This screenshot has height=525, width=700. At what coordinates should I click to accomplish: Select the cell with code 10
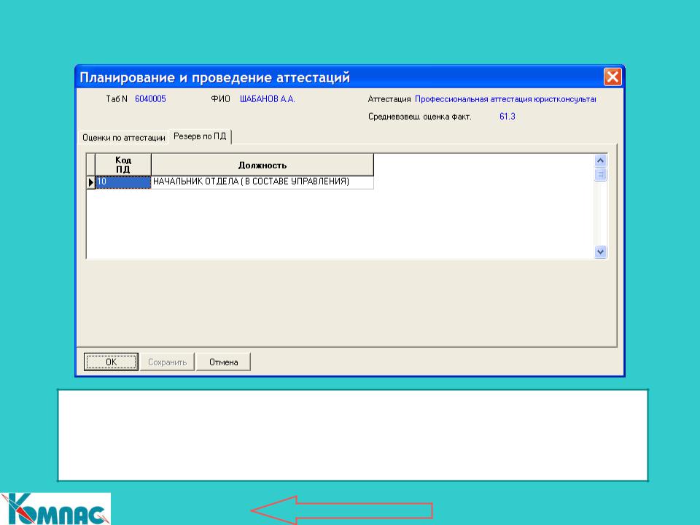coord(123,182)
